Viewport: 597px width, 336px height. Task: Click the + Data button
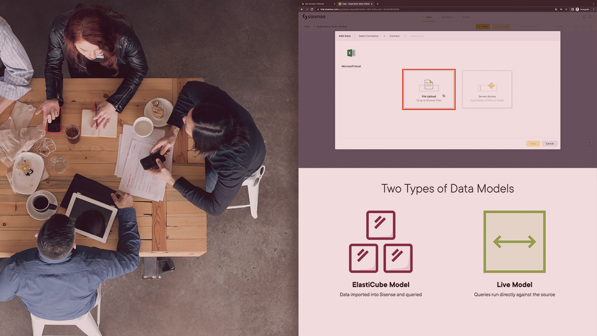pyautogui.click(x=483, y=27)
